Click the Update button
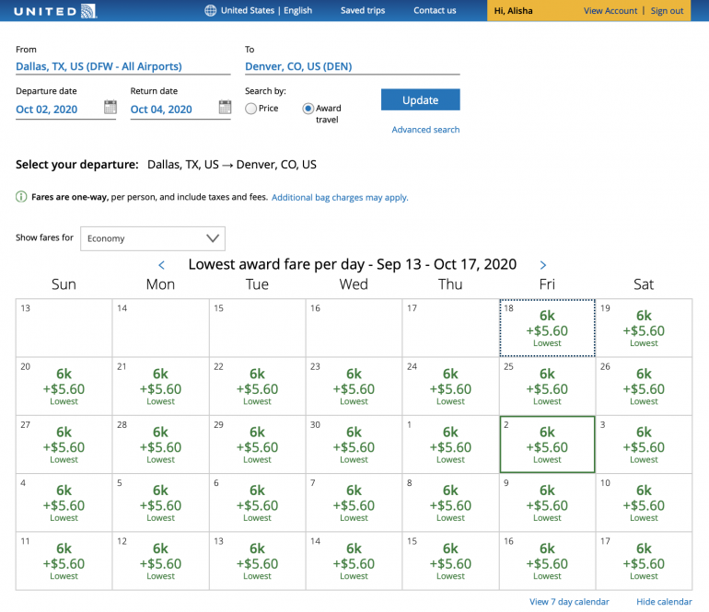Image resolution: width=709 pixels, height=612 pixels. pos(420,100)
